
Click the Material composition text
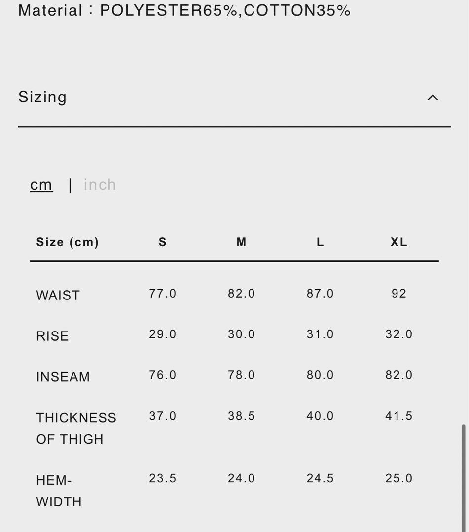coord(184,11)
